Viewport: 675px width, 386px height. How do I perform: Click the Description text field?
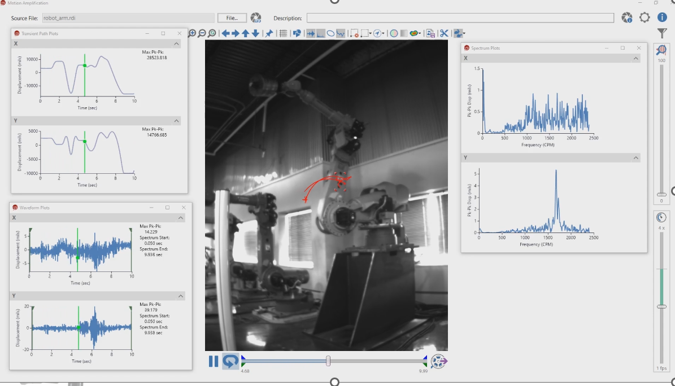click(460, 18)
